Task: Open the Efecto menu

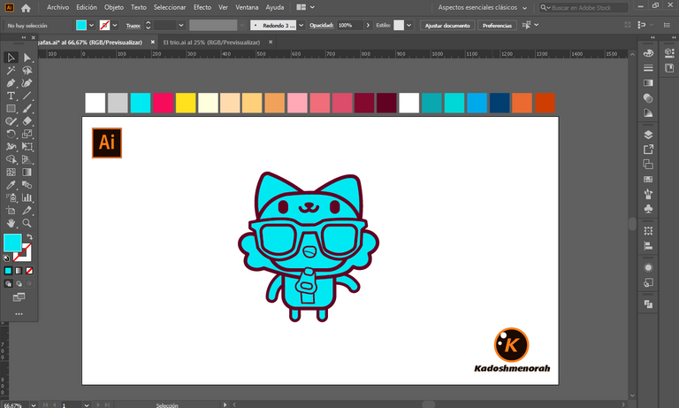Action: tap(202, 7)
